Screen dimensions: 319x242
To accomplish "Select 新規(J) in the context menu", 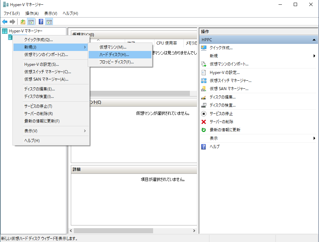I will 51,47.
